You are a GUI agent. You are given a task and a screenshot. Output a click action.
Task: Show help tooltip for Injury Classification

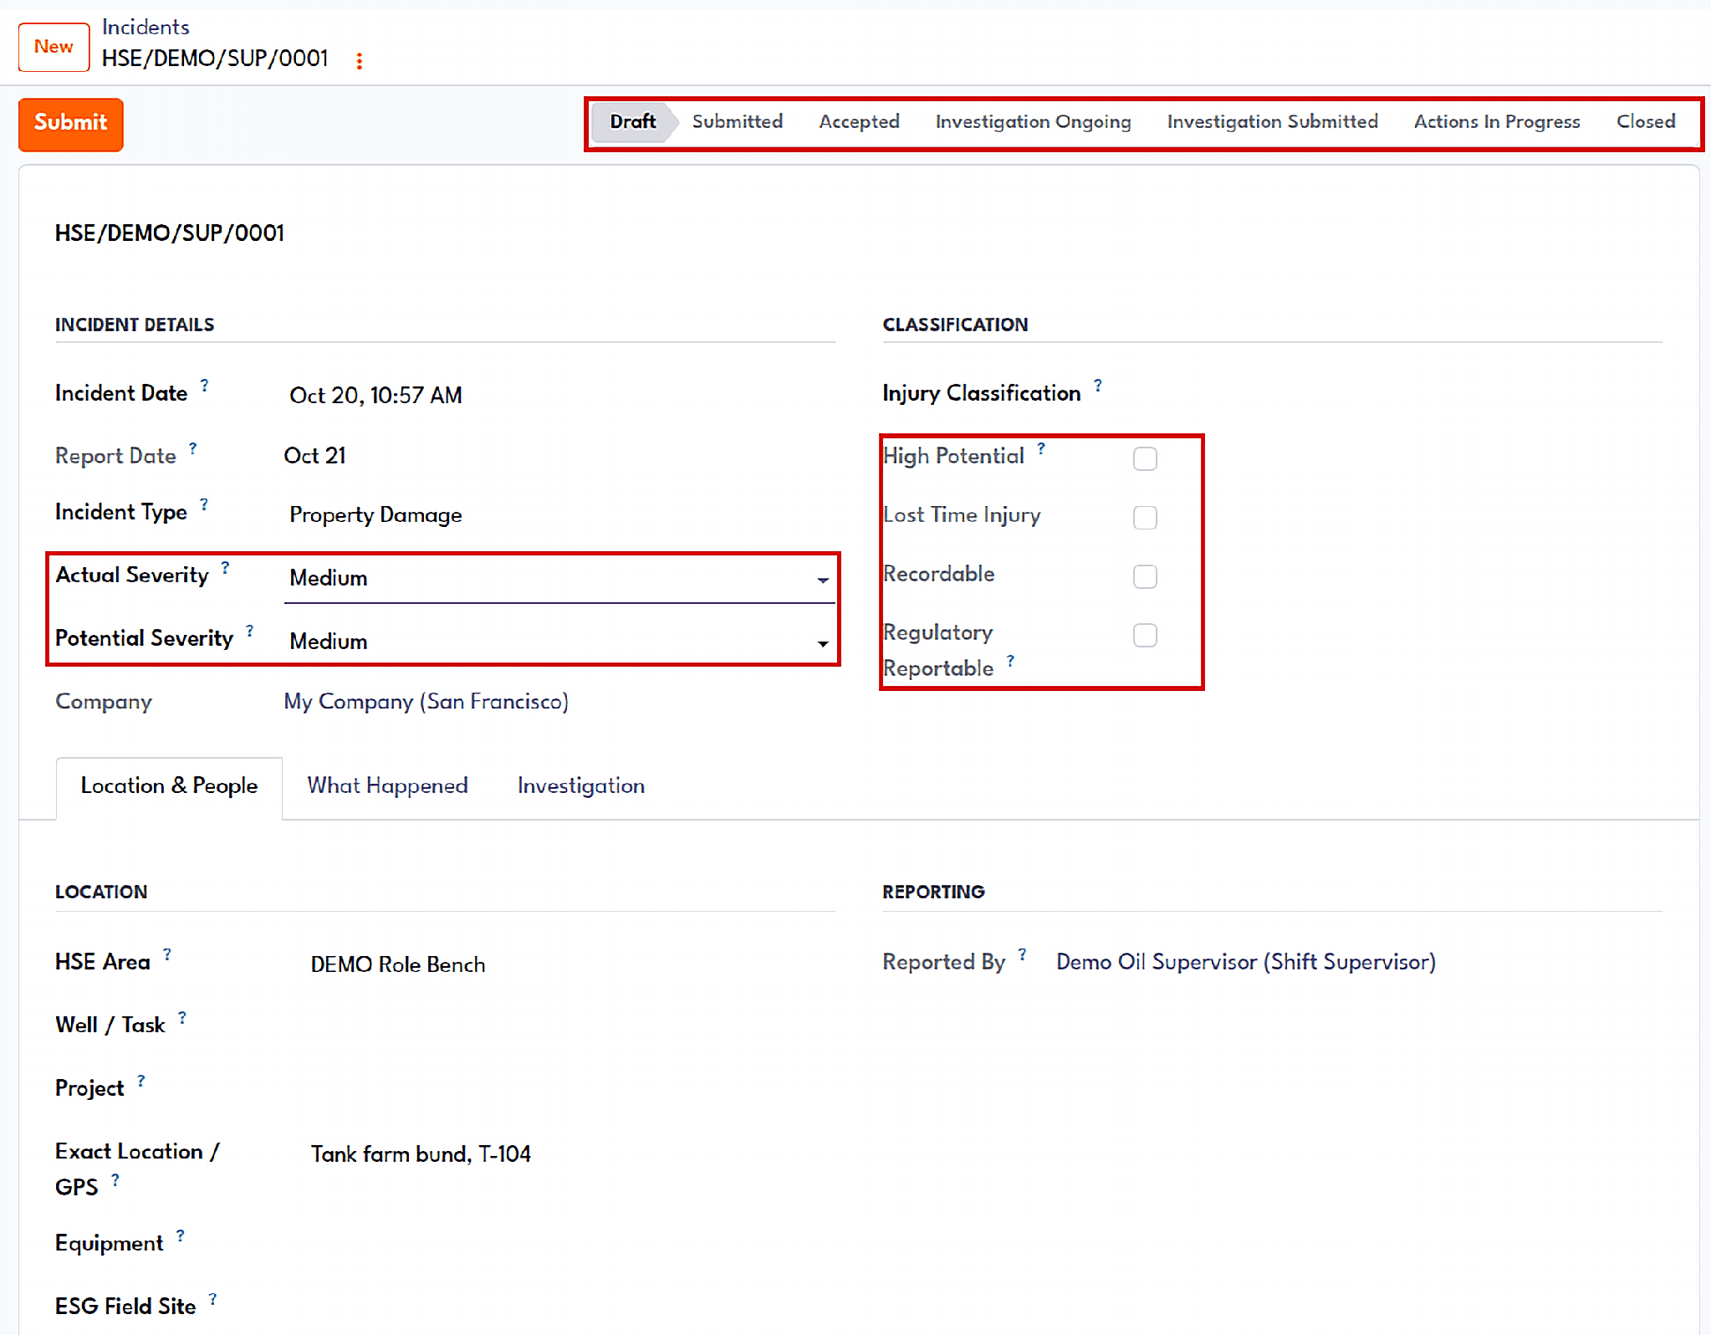[x=1098, y=386]
